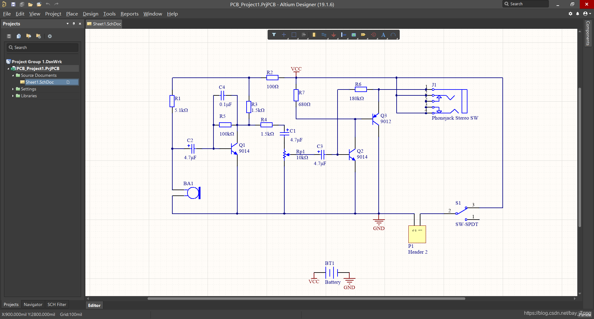The width and height of the screenshot is (594, 319).
Task: Click the folder with magnifier icon
Action: [29, 36]
